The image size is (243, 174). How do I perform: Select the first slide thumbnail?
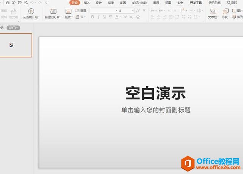16,45
